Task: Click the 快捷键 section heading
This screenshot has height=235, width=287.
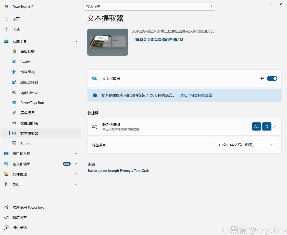Action: point(93,113)
